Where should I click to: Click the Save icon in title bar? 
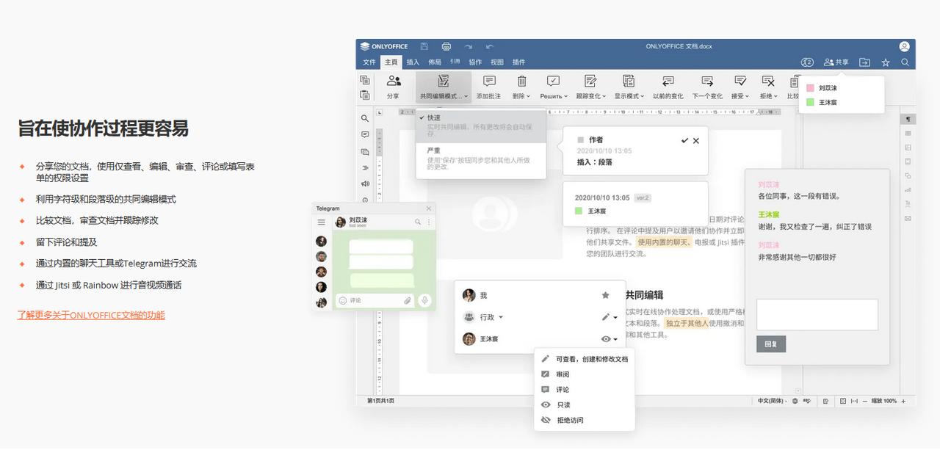(425, 46)
